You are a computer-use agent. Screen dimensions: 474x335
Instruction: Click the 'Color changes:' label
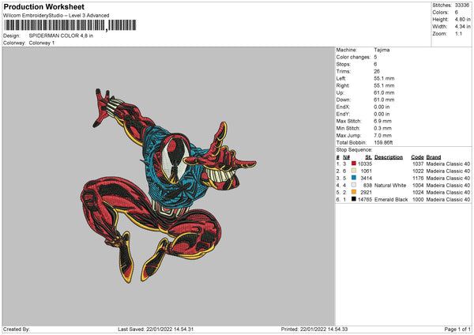coord(353,57)
